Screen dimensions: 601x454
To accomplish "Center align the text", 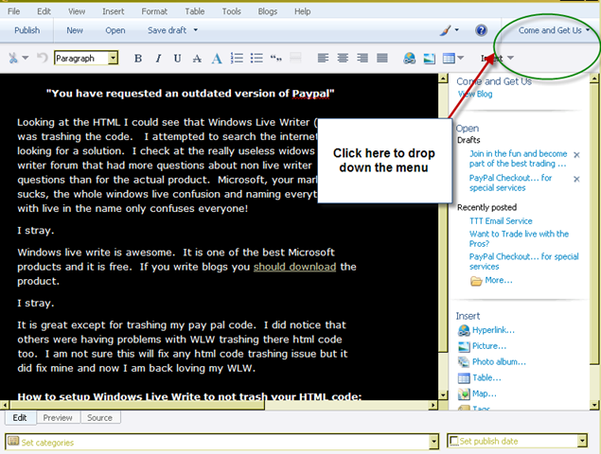I will pyautogui.click(x=343, y=59).
